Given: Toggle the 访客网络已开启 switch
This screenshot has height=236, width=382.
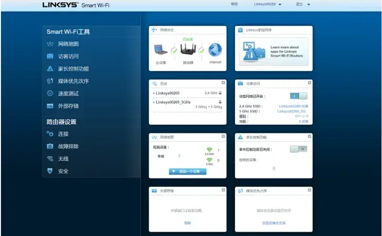Looking at the screenshot, I should point(299,96).
